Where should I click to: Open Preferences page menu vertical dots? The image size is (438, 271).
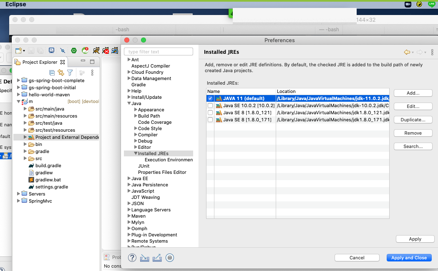pyautogui.click(x=432, y=52)
